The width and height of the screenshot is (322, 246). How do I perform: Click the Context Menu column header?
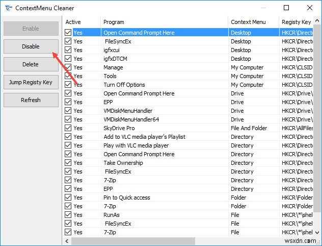point(254,22)
